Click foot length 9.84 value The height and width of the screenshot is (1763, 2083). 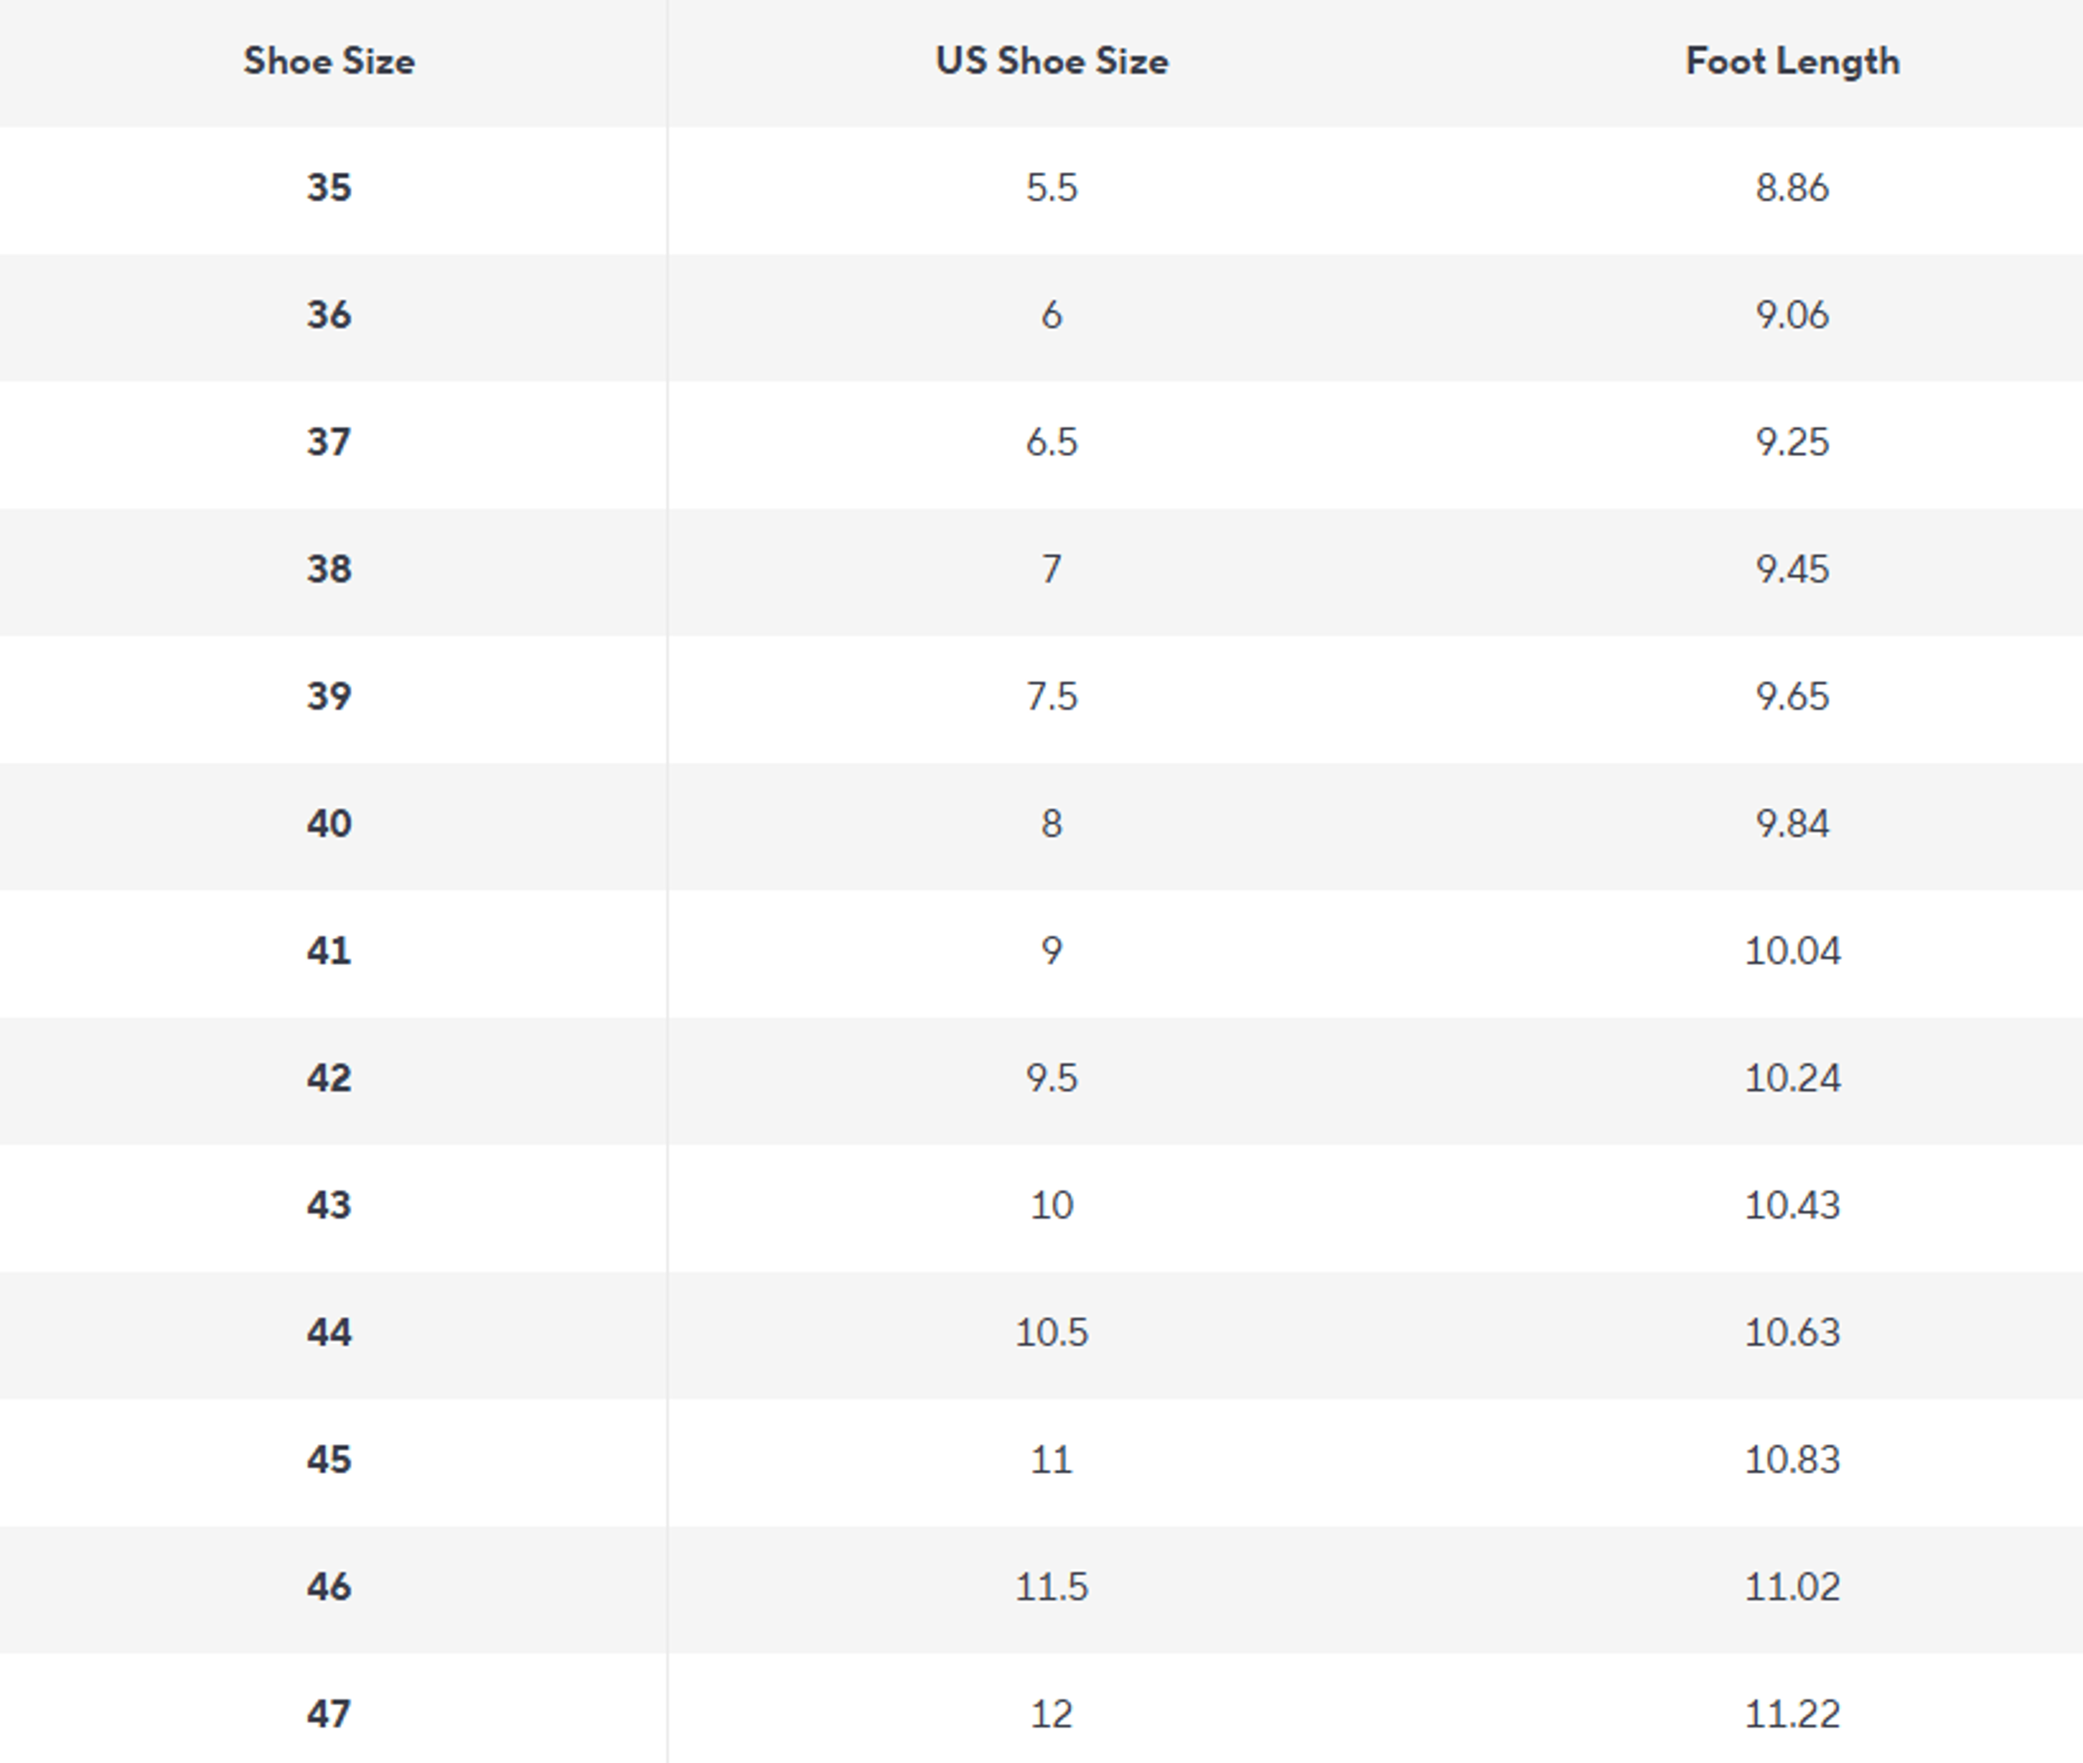click(x=1792, y=824)
